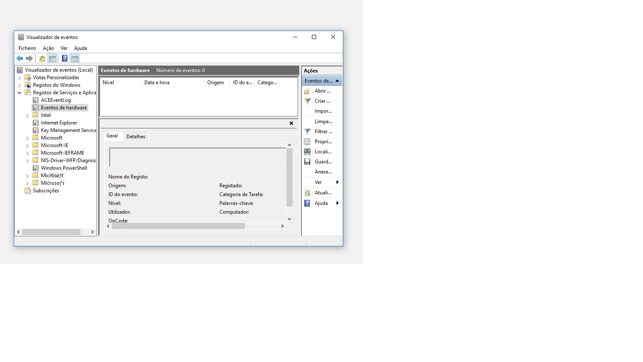This screenshot has height=362, width=643.
Task: Click the tree pane scroll right arrow
Action: point(93,232)
